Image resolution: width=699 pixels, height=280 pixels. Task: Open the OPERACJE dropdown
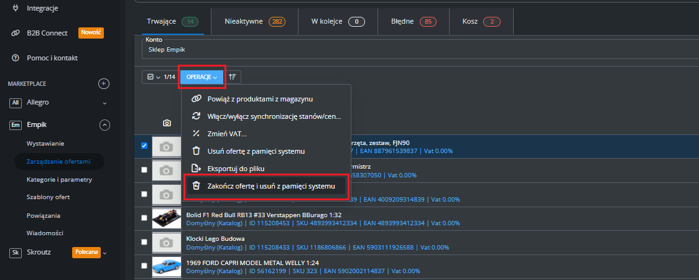click(x=201, y=77)
